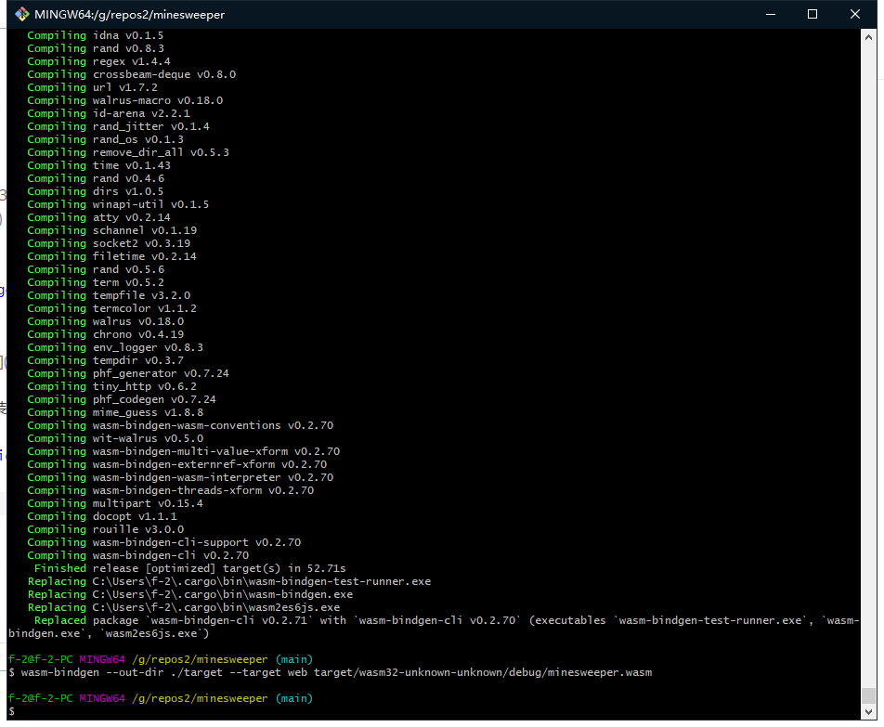This screenshot has height=727, width=884.
Task: Click the wasm2es6js.exe Replacing path line
Action: tap(215, 607)
